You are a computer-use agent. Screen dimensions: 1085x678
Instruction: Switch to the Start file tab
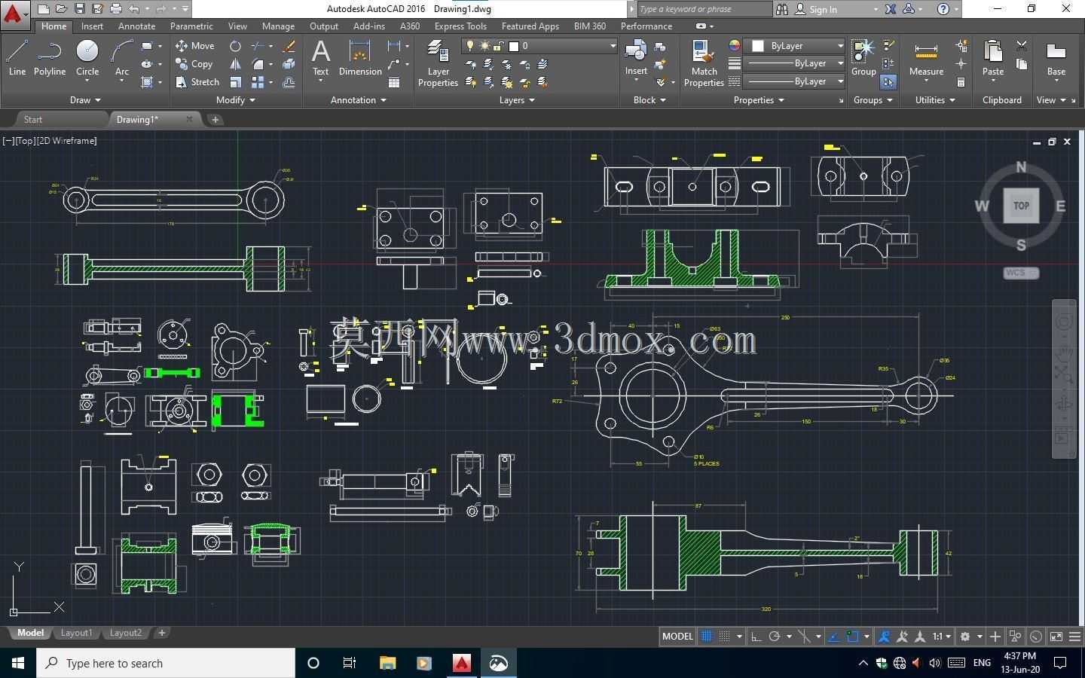pos(33,119)
